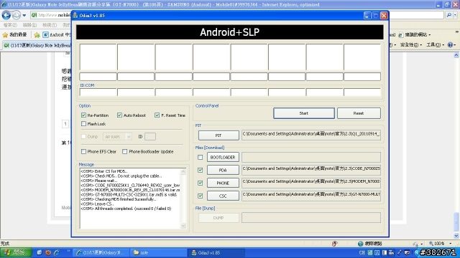Switch to the note folder taskbar button

pos(158,252)
